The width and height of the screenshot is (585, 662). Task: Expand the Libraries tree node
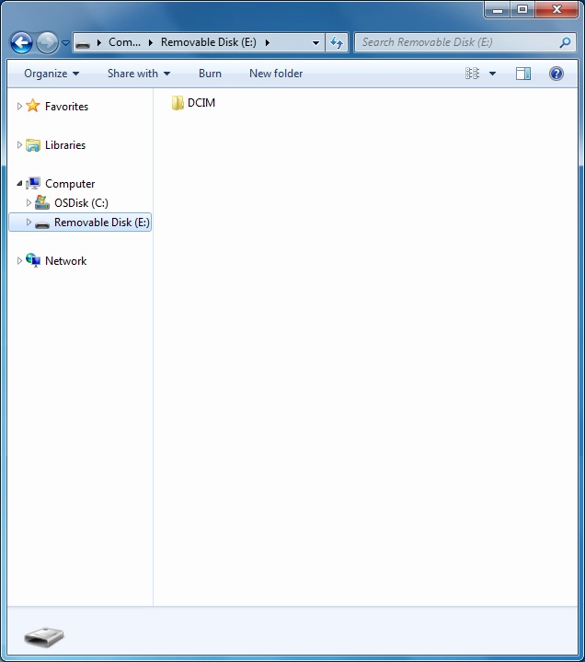click(x=19, y=145)
